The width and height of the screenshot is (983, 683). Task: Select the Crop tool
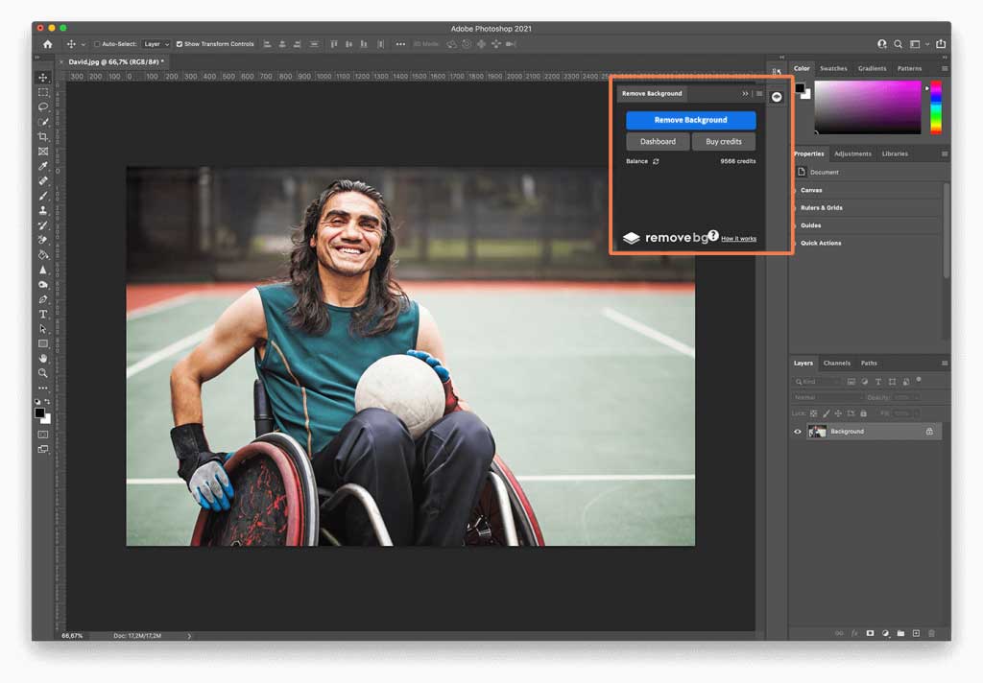[43, 136]
